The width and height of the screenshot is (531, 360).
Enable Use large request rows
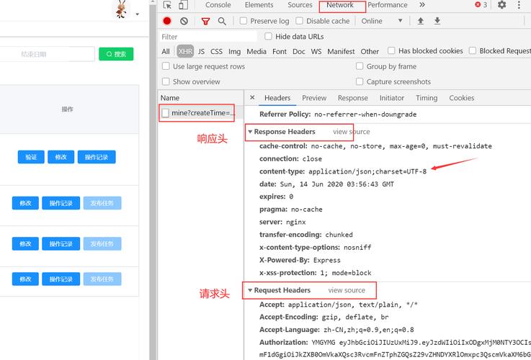click(166, 66)
